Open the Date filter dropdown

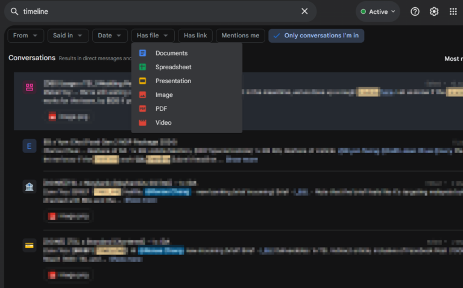[110, 36]
